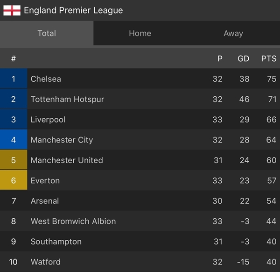Open Manchester City team row

(140, 140)
